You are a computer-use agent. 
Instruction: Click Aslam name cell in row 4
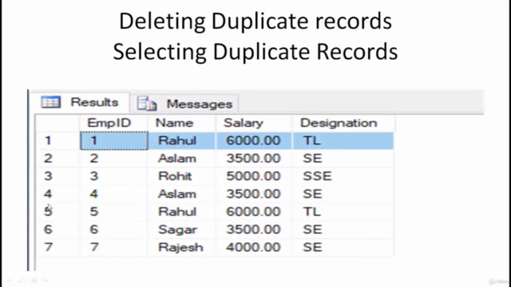point(182,194)
